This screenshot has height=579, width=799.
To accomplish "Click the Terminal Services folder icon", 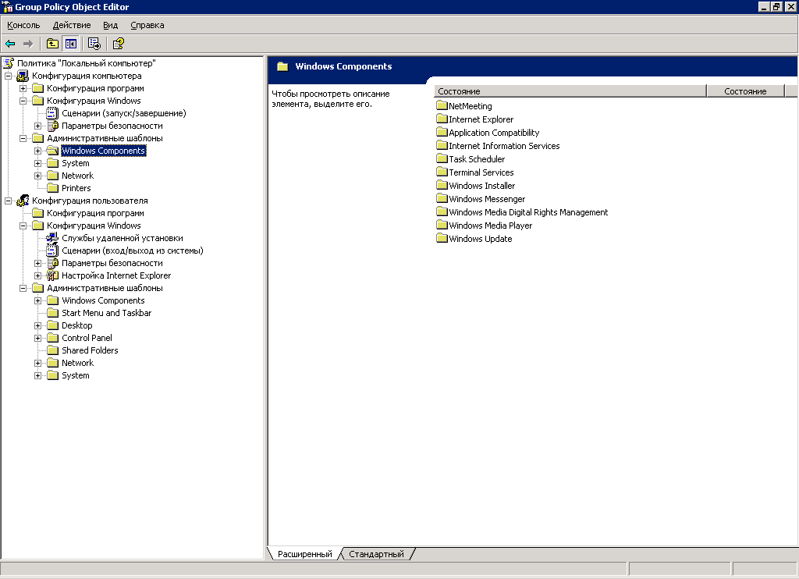I will [x=442, y=172].
